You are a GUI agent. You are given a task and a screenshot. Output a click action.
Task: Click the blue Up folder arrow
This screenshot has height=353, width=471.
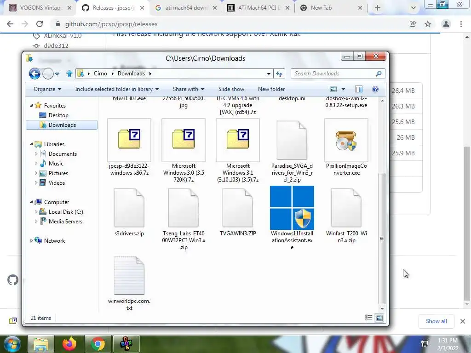[x=69, y=74]
